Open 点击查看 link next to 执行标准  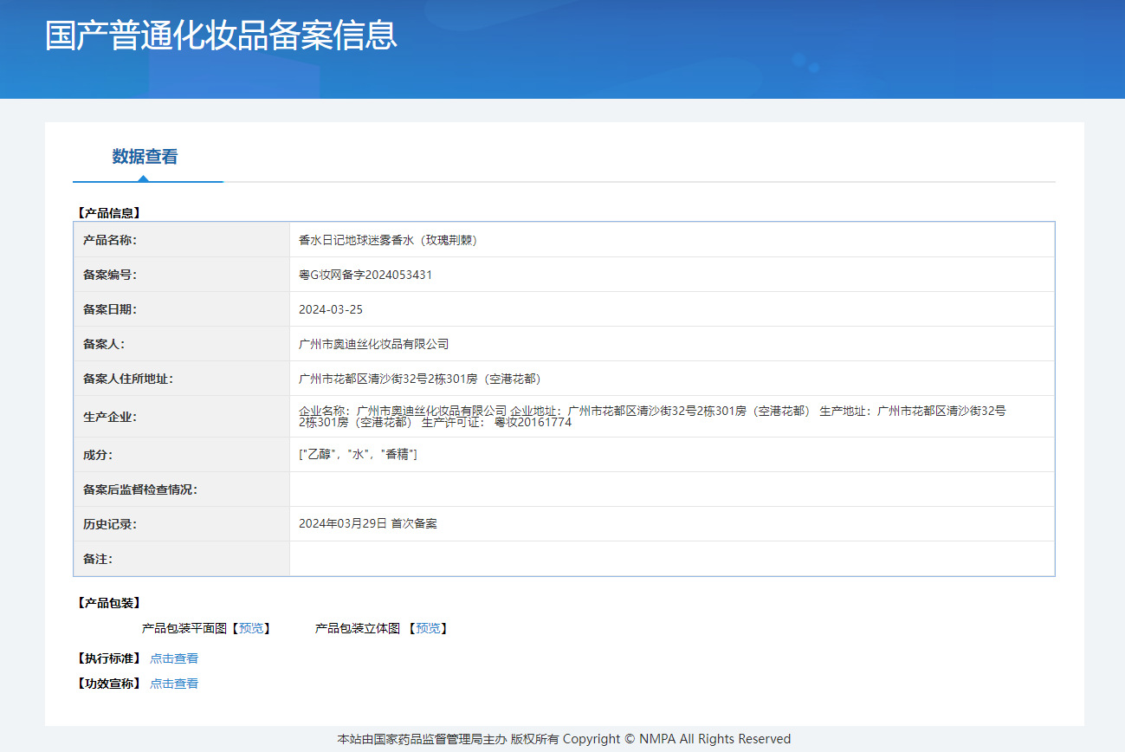tap(174, 658)
